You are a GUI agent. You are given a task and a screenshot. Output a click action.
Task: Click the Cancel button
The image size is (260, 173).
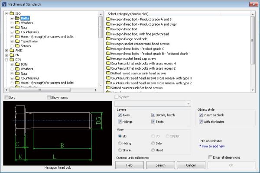click(191, 165)
